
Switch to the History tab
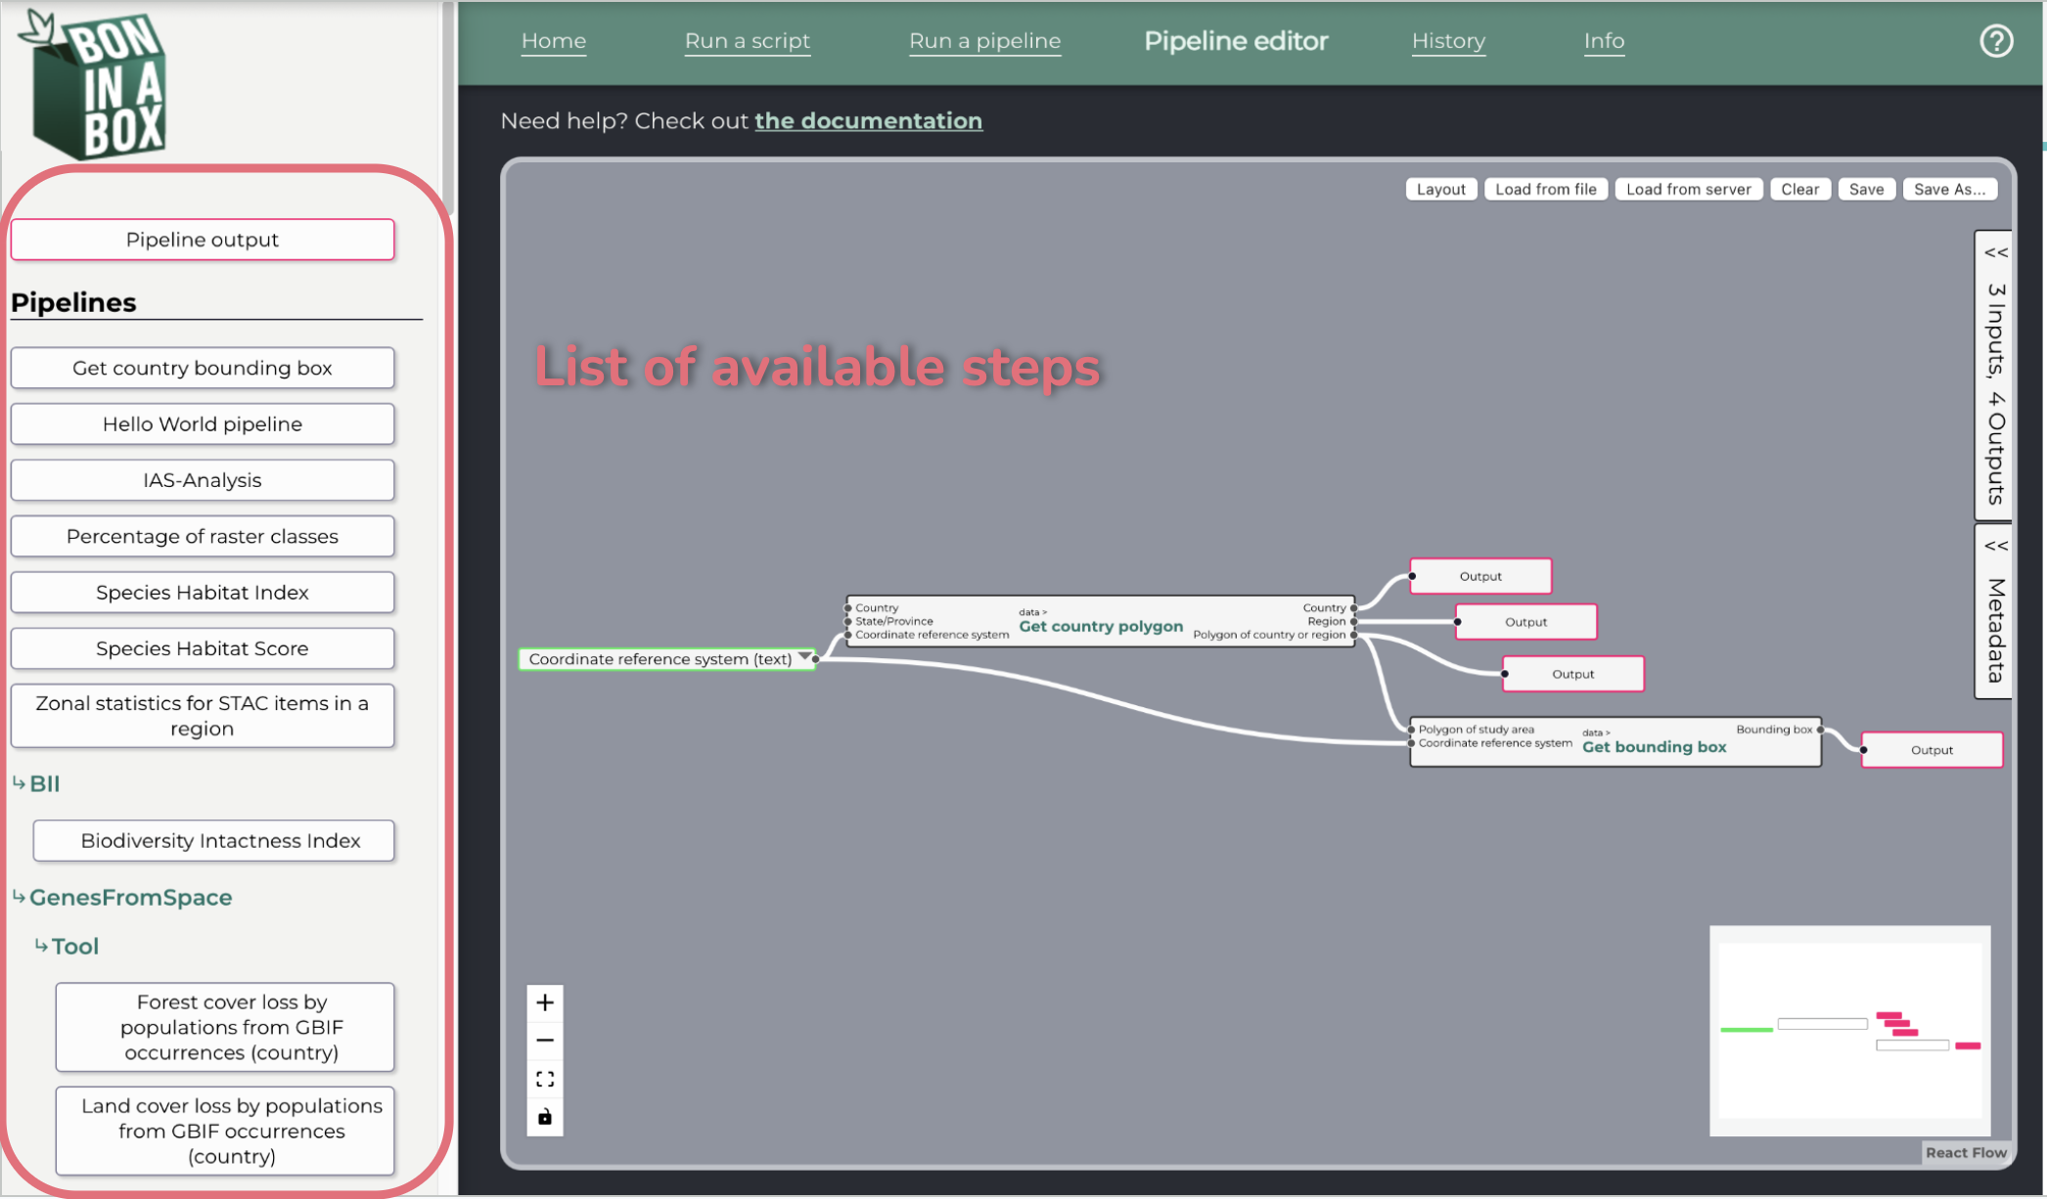tap(1448, 41)
